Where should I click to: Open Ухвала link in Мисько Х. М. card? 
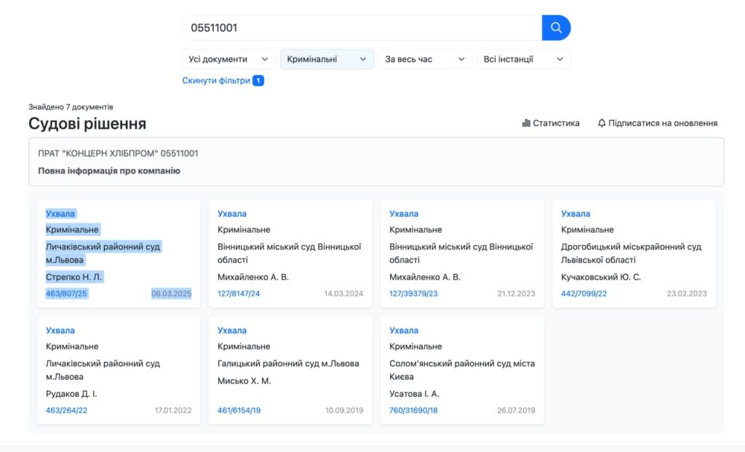click(x=232, y=330)
